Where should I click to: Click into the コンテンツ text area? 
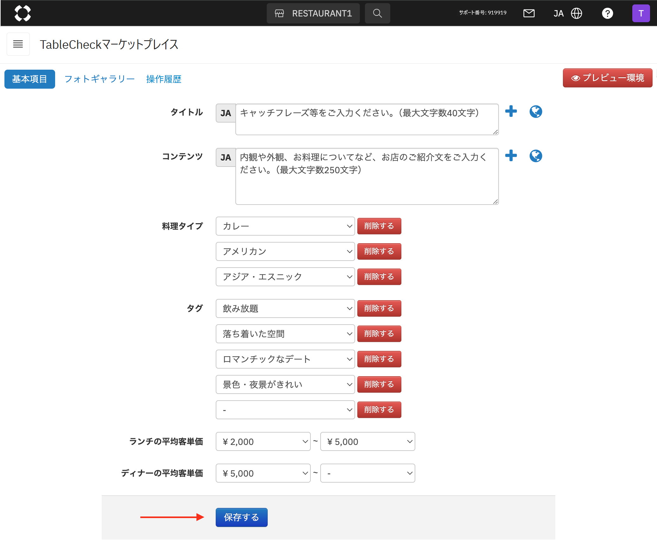(x=367, y=176)
